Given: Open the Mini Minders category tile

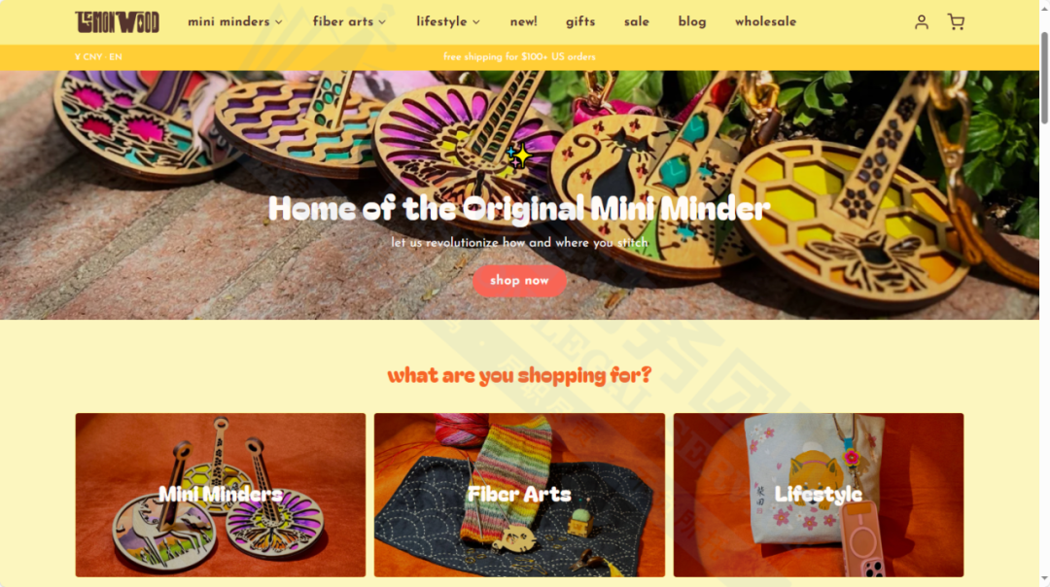Looking at the screenshot, I should pos(221,495).
